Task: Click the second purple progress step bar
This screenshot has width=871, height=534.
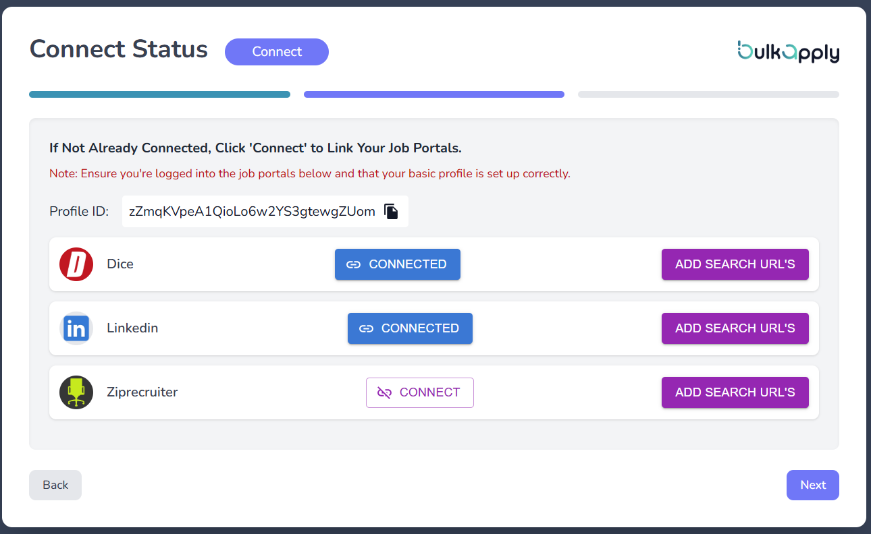Action: (434, 94)
